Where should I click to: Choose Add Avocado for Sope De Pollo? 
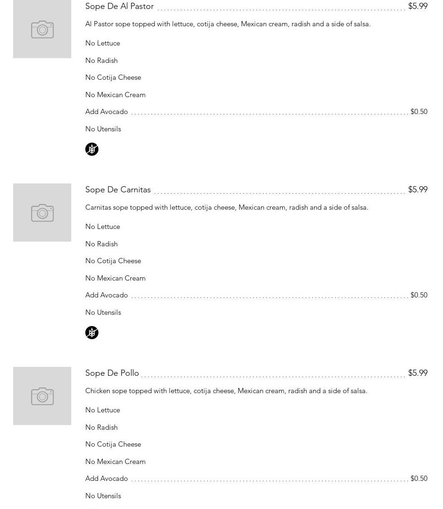click(x=106, y=479)
